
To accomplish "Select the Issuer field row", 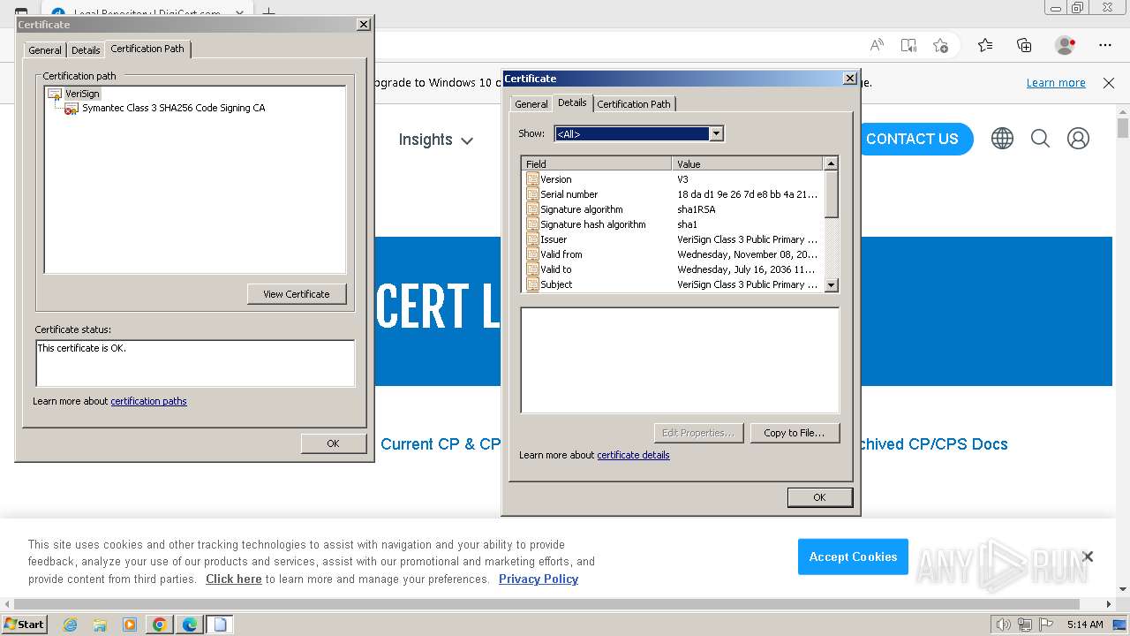I will (673, 239).
